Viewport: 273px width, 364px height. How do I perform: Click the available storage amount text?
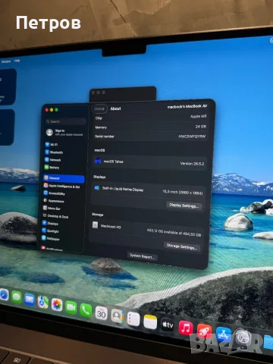[174, 233]
